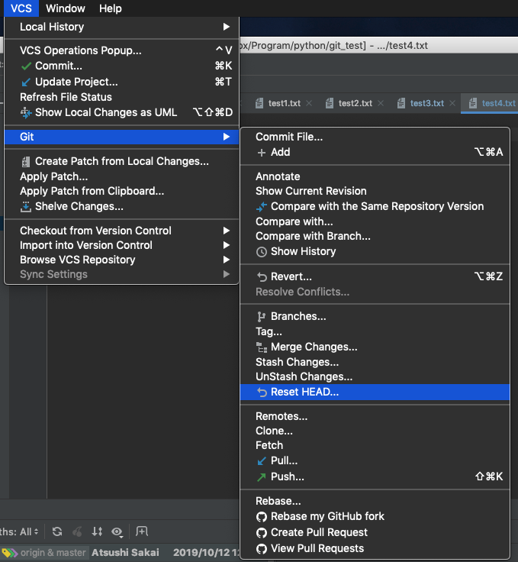
Task: Expand Local History submenu
Action: 122,27
